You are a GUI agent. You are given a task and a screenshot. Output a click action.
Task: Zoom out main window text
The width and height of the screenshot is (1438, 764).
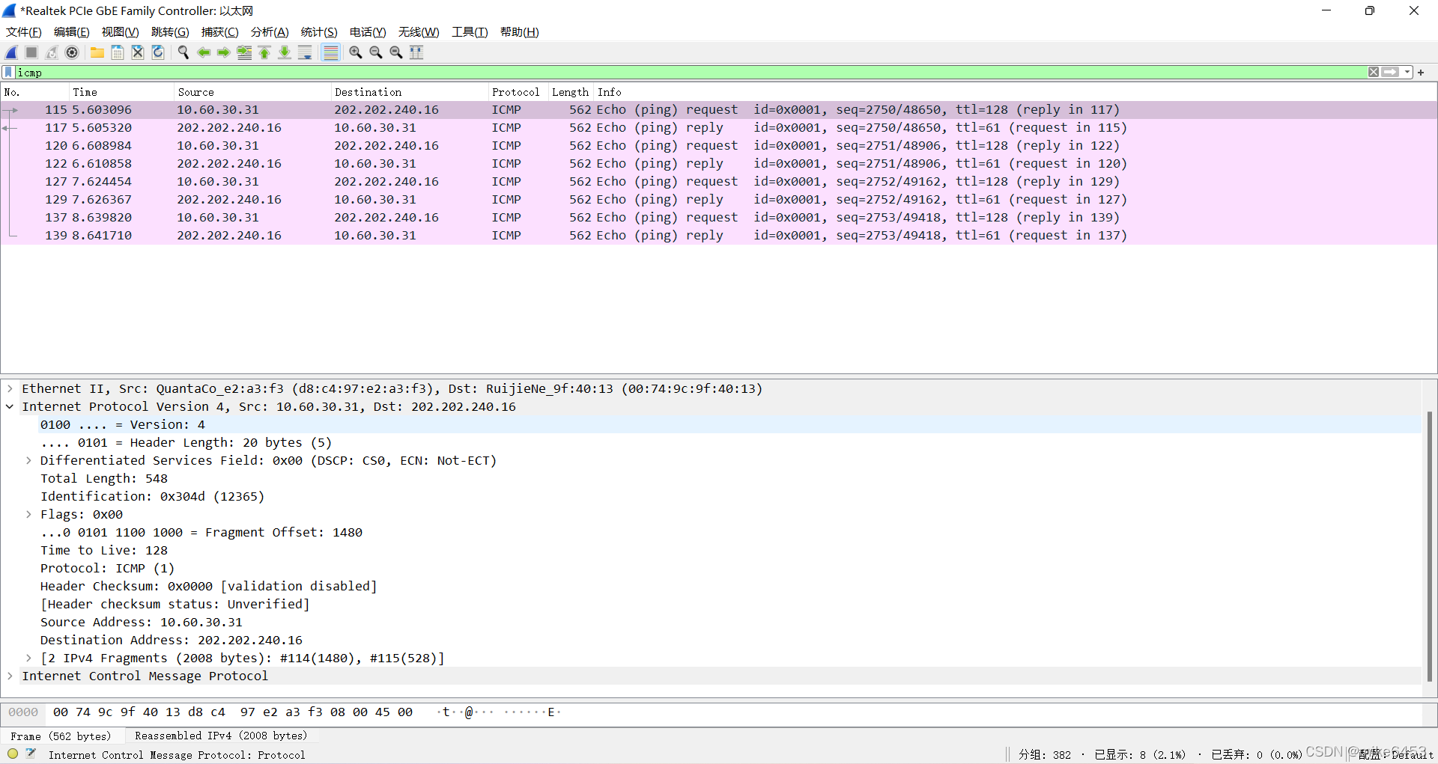[376, 52]
